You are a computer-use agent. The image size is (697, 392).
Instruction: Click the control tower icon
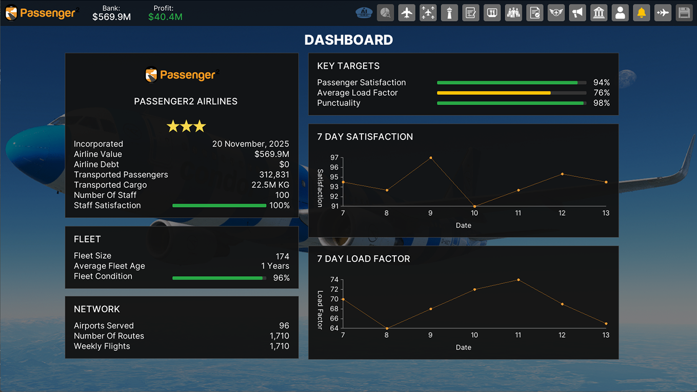coord(449,13)
